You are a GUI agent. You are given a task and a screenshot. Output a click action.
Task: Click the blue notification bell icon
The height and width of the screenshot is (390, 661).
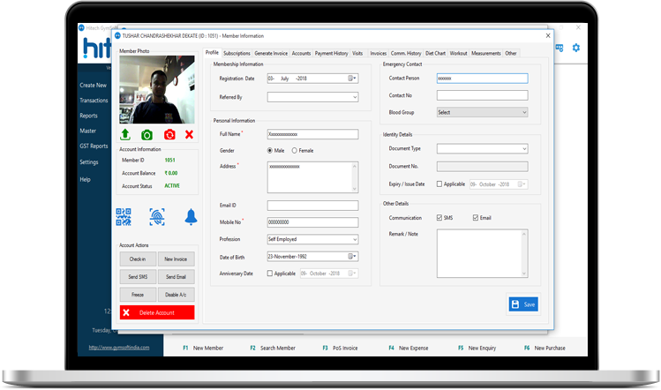[x=191, y=217]
